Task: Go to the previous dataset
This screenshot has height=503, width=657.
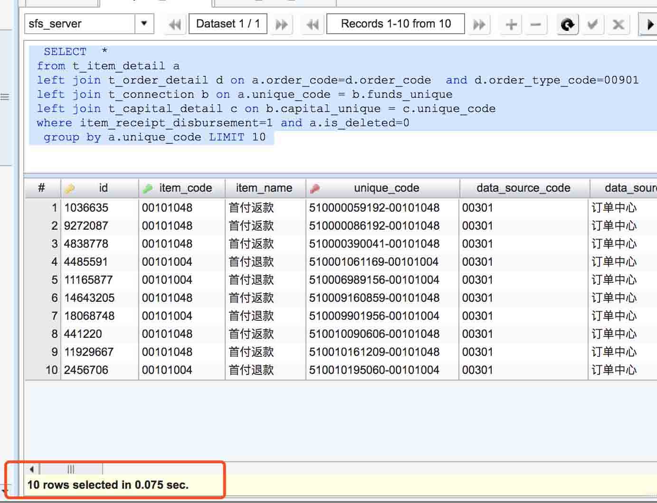Action: (174, 24)
